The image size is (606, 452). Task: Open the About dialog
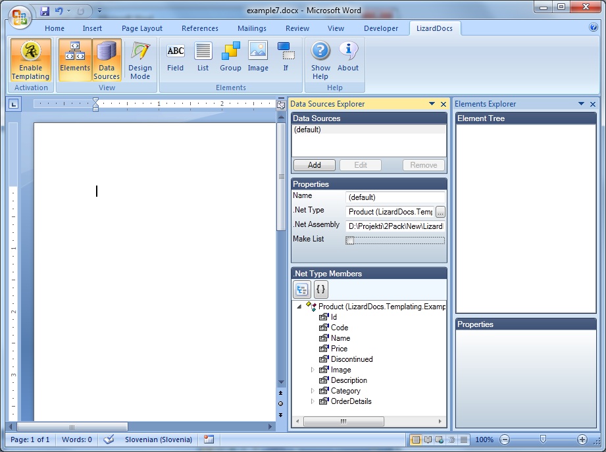click(348, 58)
